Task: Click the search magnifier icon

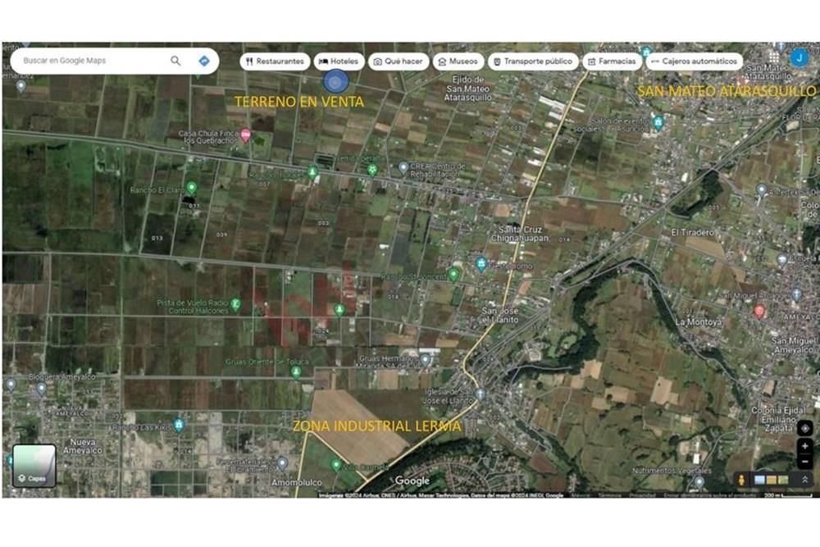Action: click(175, 61)
